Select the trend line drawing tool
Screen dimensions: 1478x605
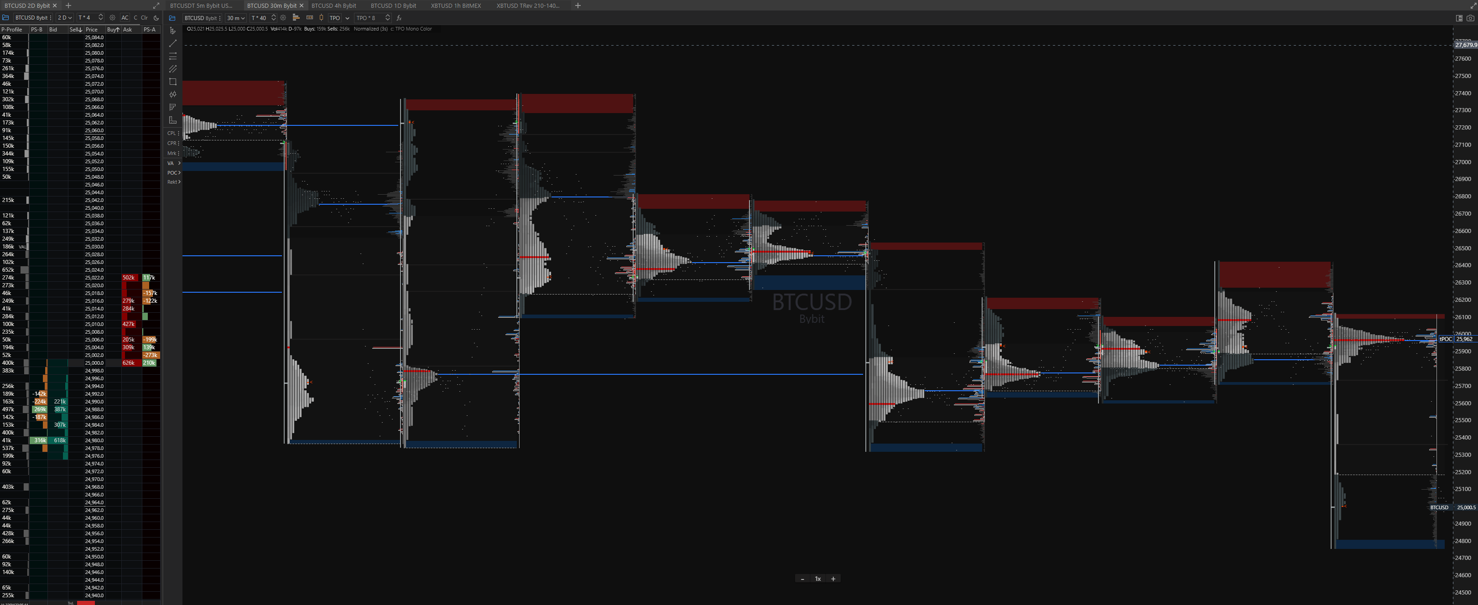[x=173, y=44]
